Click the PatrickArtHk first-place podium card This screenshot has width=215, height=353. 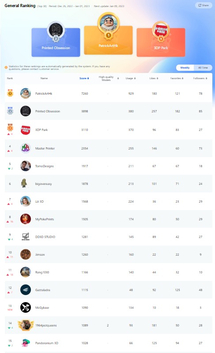(x=108, y=40)
